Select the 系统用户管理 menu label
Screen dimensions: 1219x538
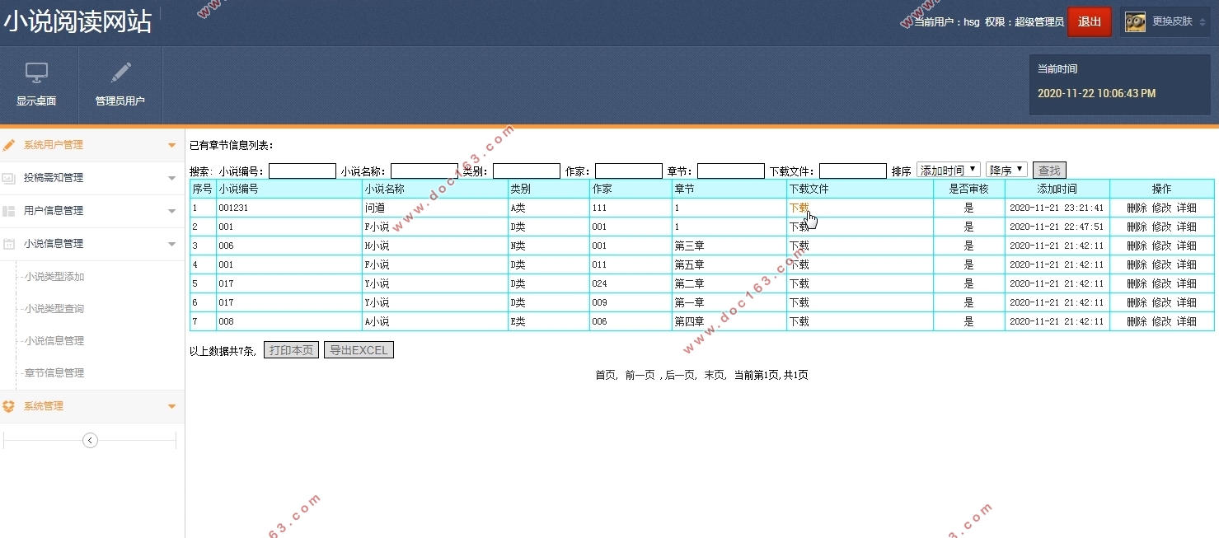(x=54, y=145)
